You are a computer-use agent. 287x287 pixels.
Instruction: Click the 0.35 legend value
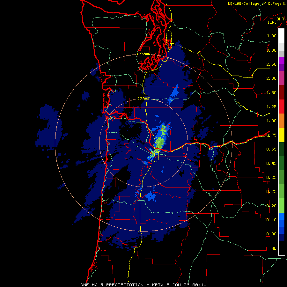click(x=271, y=178)
